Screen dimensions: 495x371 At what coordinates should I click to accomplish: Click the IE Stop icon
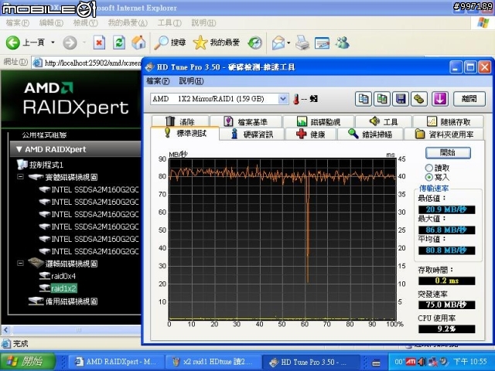[x=99, y=43]
